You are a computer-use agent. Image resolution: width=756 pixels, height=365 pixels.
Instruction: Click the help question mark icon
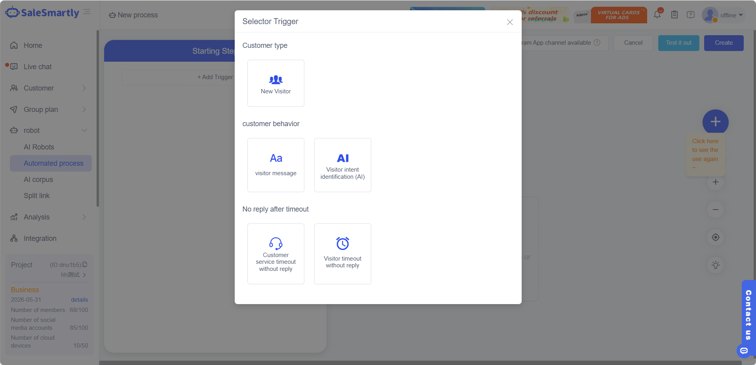tap(691, 15)
